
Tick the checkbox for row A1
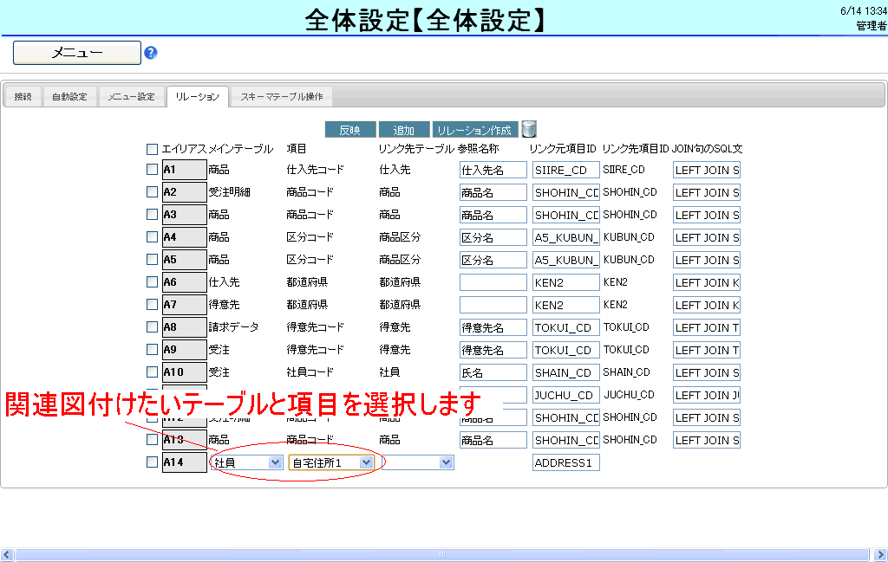(153, 170)
